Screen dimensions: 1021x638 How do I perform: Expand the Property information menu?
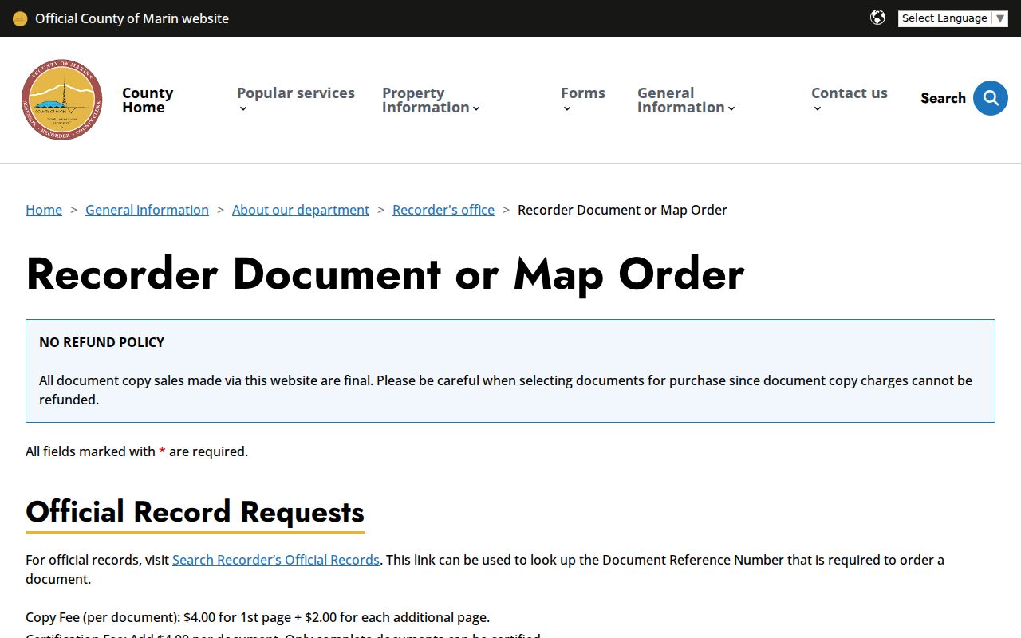coord(431,100)
